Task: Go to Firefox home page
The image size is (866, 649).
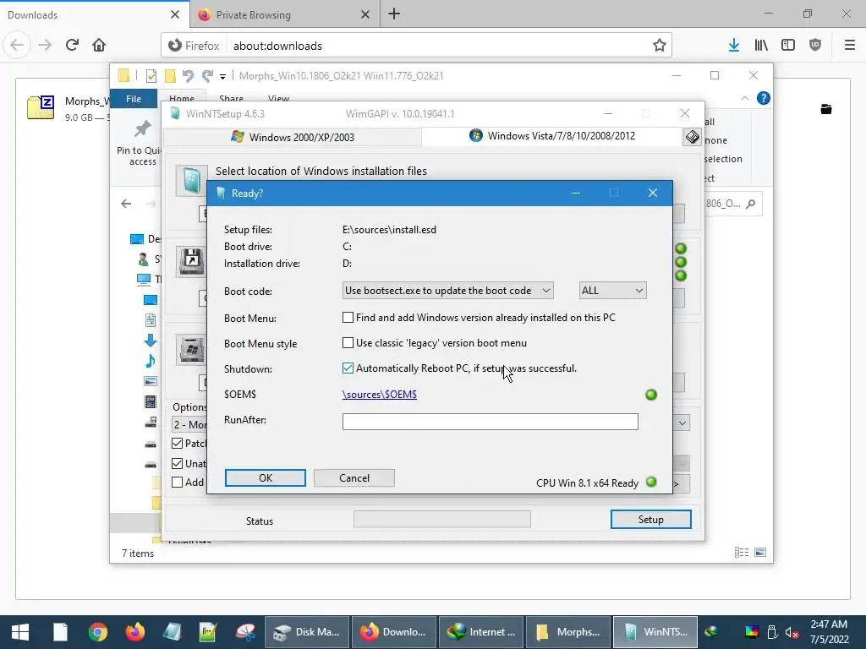Action: pos(99,46)
